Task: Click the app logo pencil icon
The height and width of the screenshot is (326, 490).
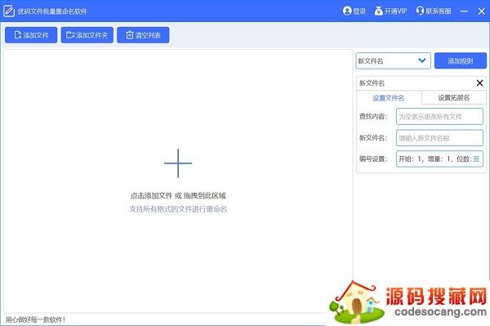Action: [9, 11]
